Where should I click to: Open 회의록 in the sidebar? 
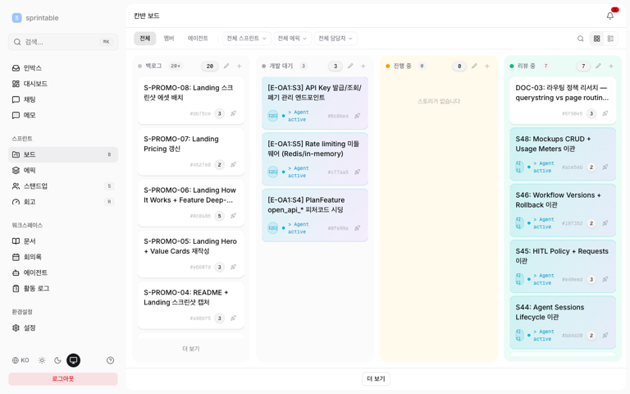[x=63, y=256]
